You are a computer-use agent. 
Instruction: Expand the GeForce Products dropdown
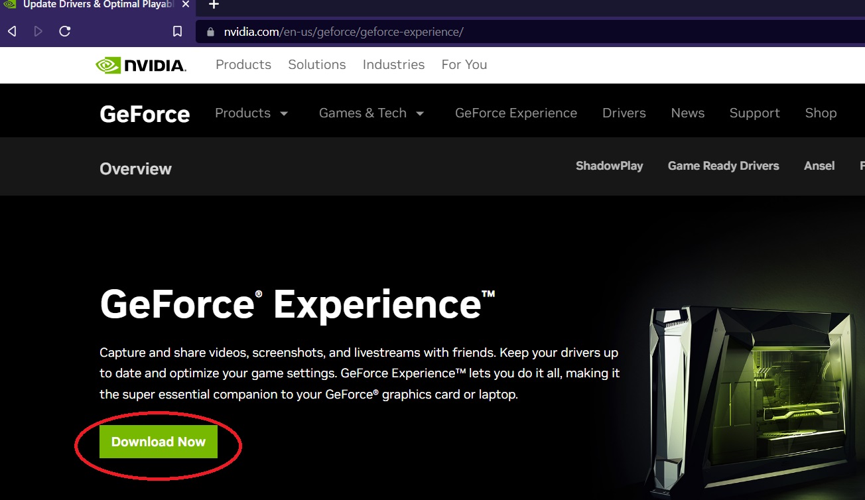(x=251, y=113)
